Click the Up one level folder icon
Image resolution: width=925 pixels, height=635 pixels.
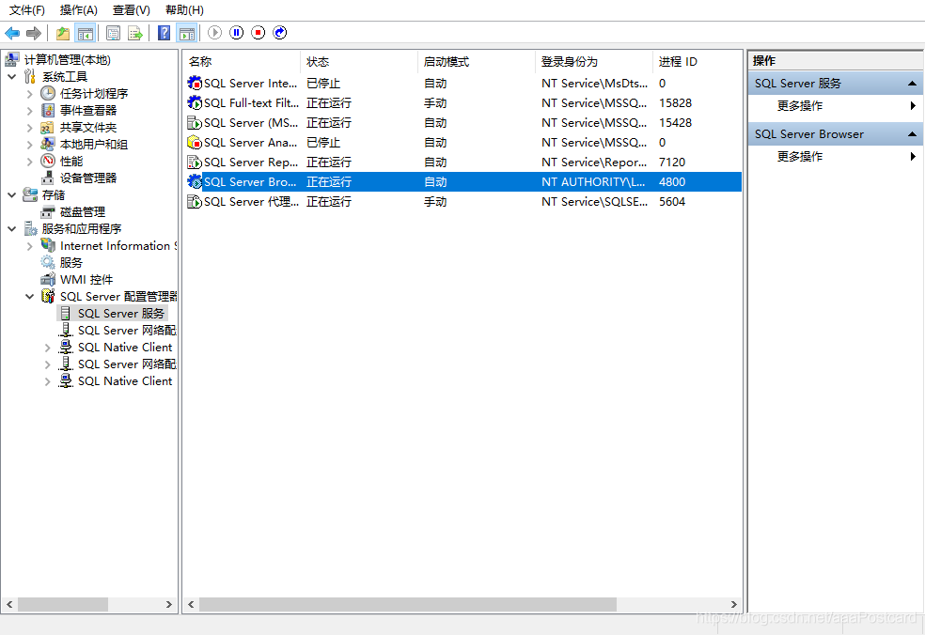click(x=63, y=33)
